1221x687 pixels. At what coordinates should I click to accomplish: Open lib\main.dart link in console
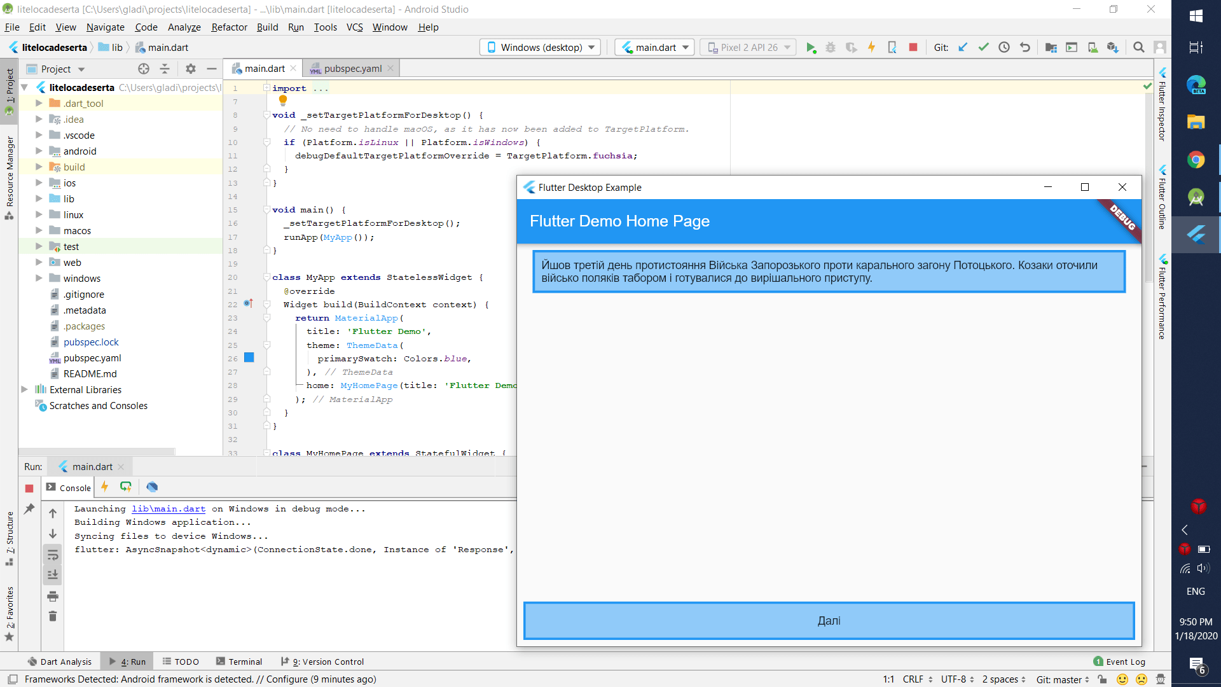point(169,509)
